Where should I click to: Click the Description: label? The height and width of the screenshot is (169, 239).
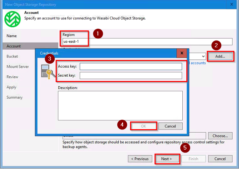click(68, 88)
